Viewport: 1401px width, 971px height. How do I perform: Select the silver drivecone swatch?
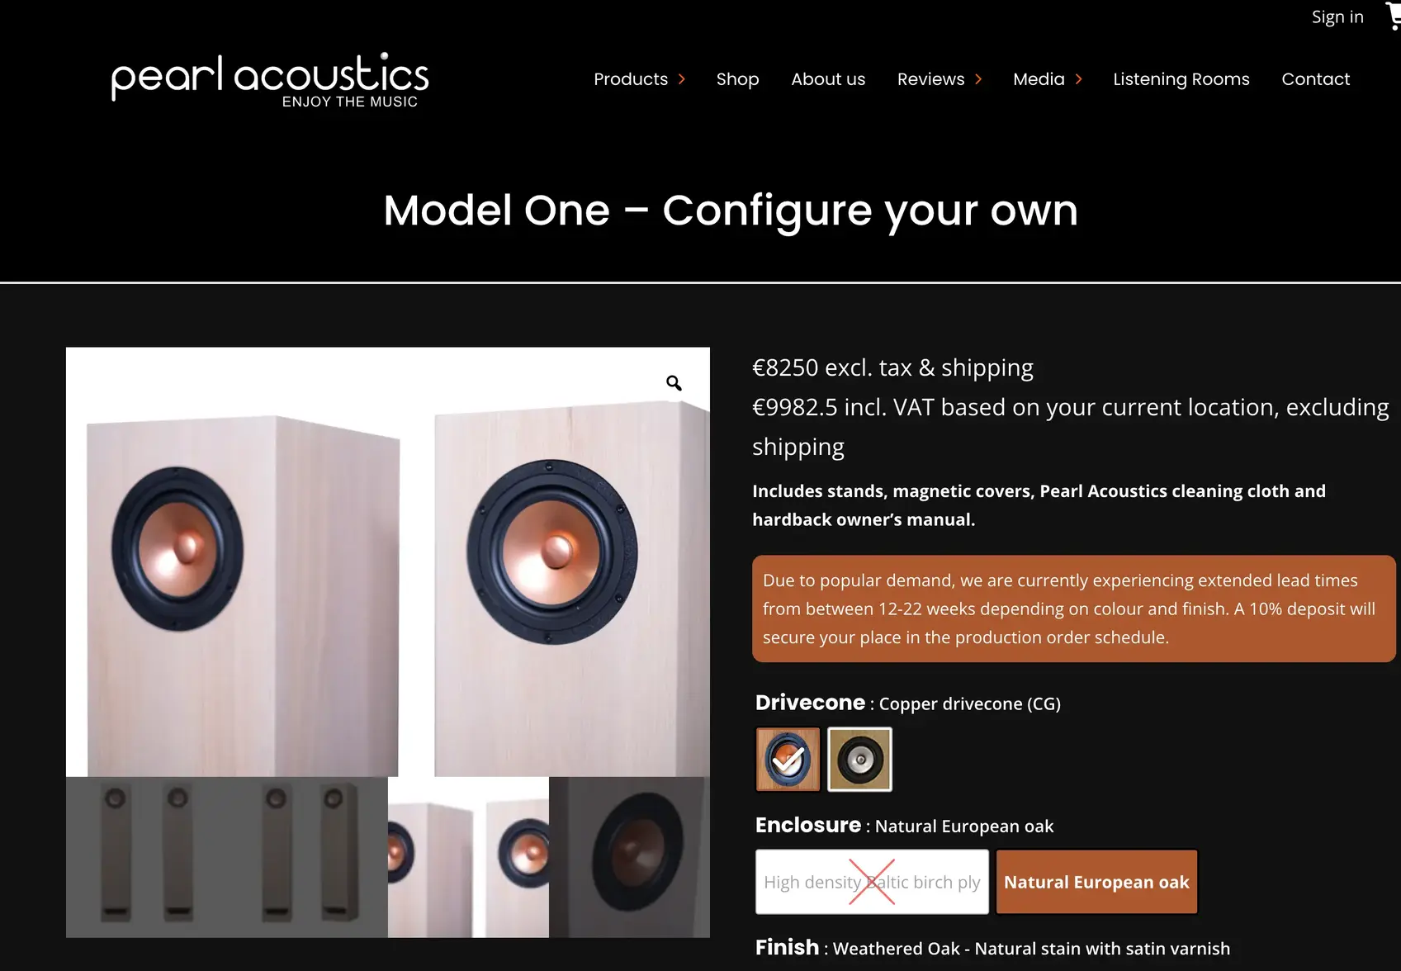point(859,759)
